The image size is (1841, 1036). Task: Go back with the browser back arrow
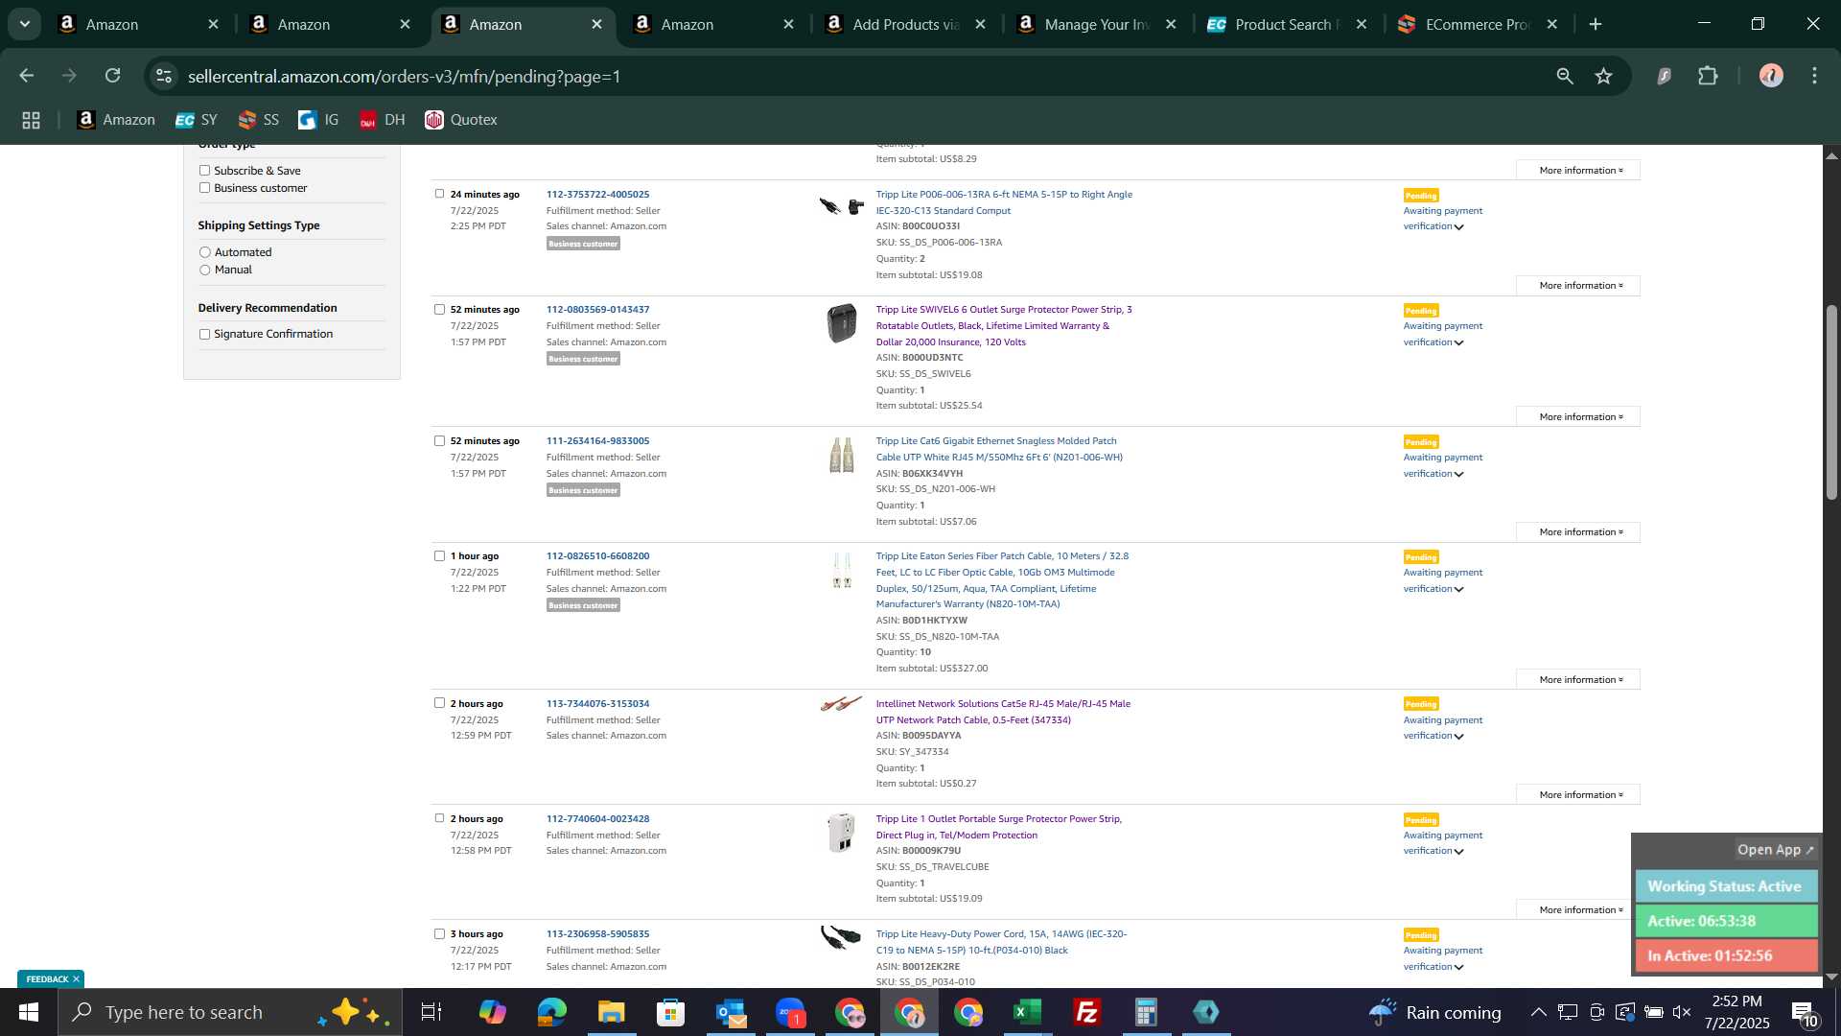coord(27,76)
